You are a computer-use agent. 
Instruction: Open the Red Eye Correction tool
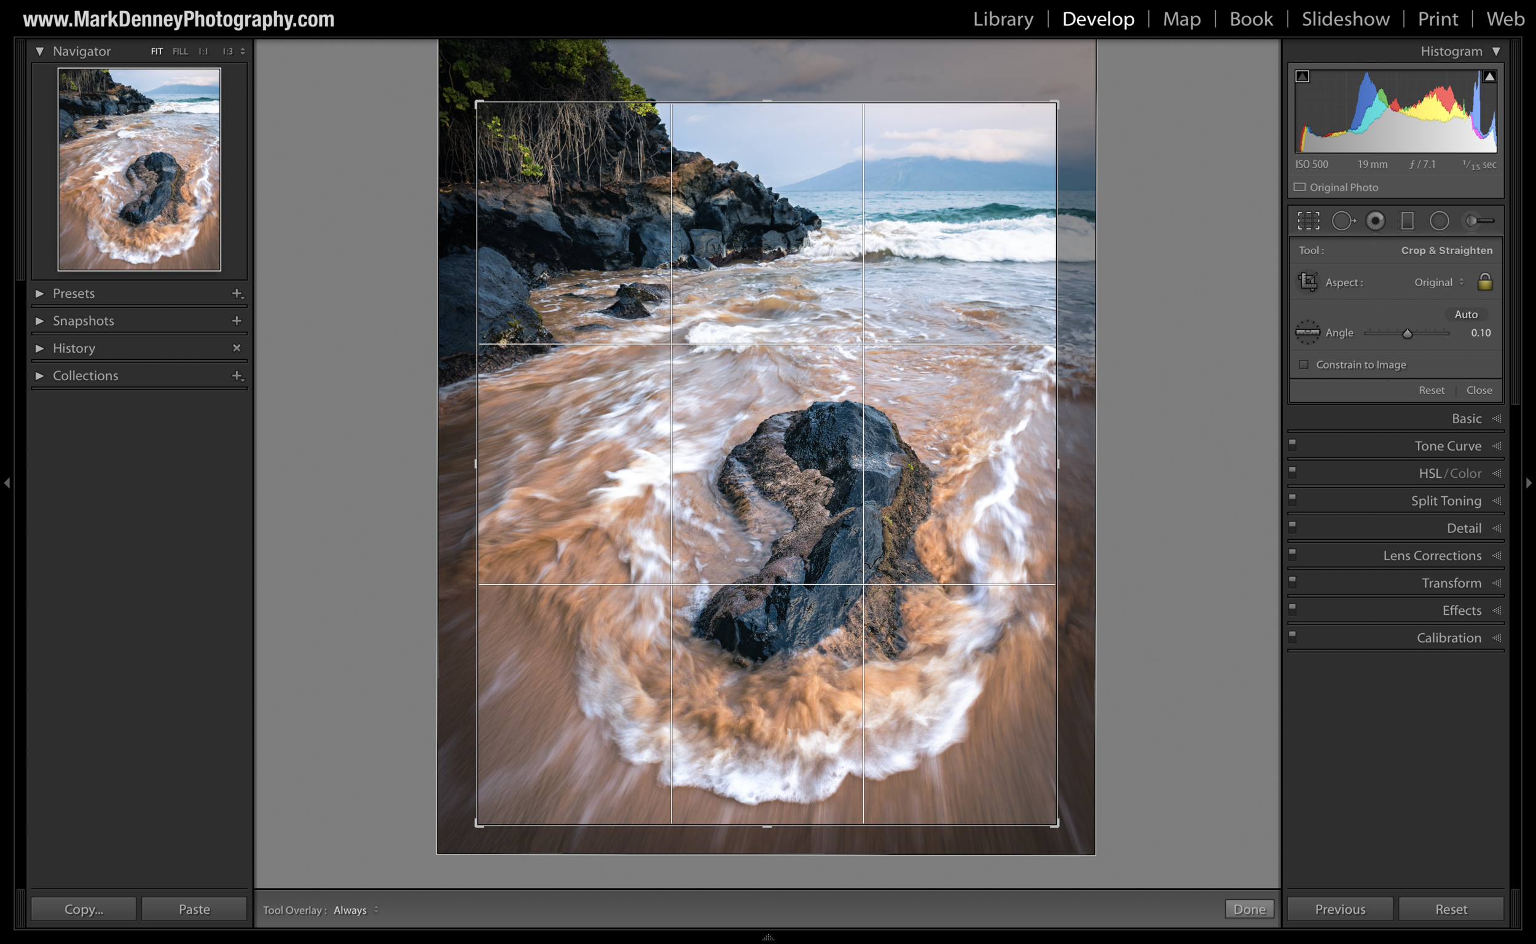point(1376,220)
